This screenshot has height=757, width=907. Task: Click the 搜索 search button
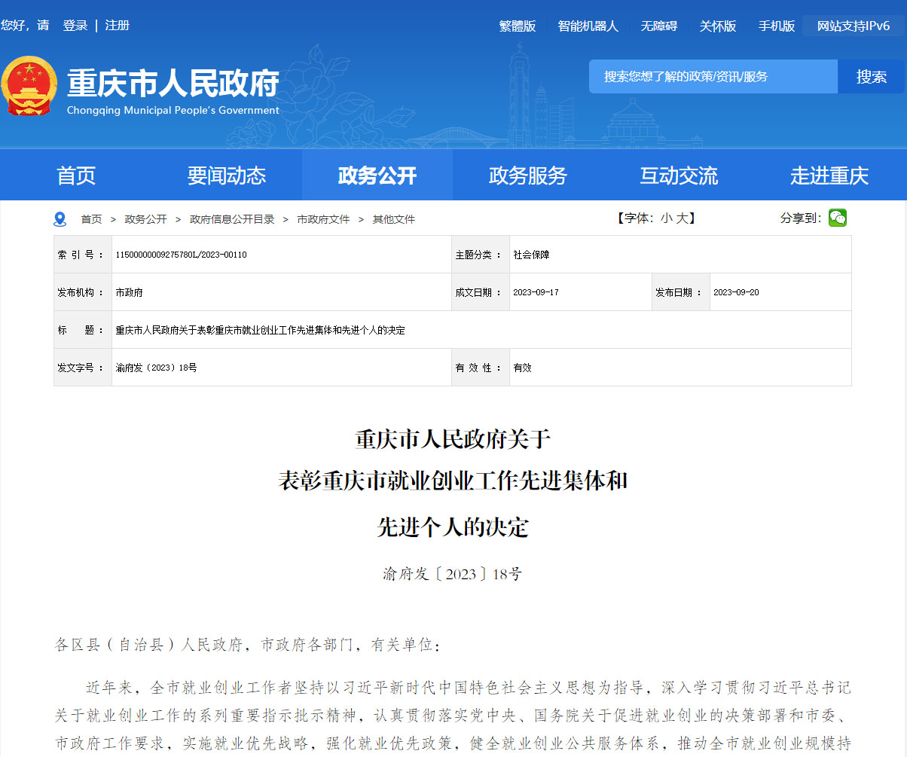871,77
